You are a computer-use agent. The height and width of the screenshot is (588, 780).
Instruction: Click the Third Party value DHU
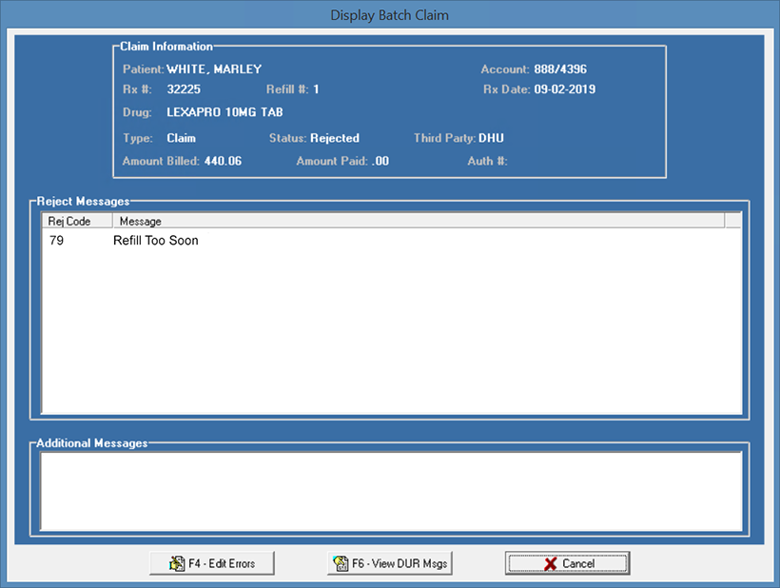coord(491,138)
